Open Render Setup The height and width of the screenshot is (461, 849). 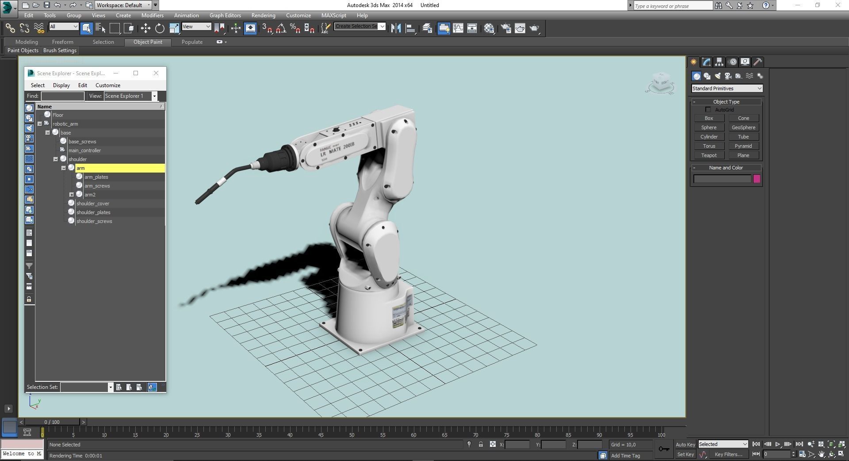pos(506,28)
